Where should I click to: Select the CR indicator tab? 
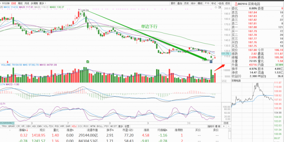click(x=18, y=126)
